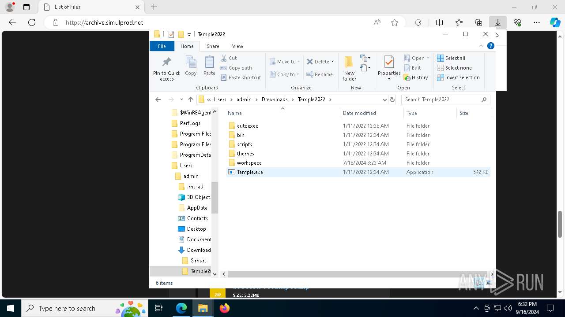The image size is (565, 317).
Task: Click Downloads in breadcrumb path
Action: point(275,100)
